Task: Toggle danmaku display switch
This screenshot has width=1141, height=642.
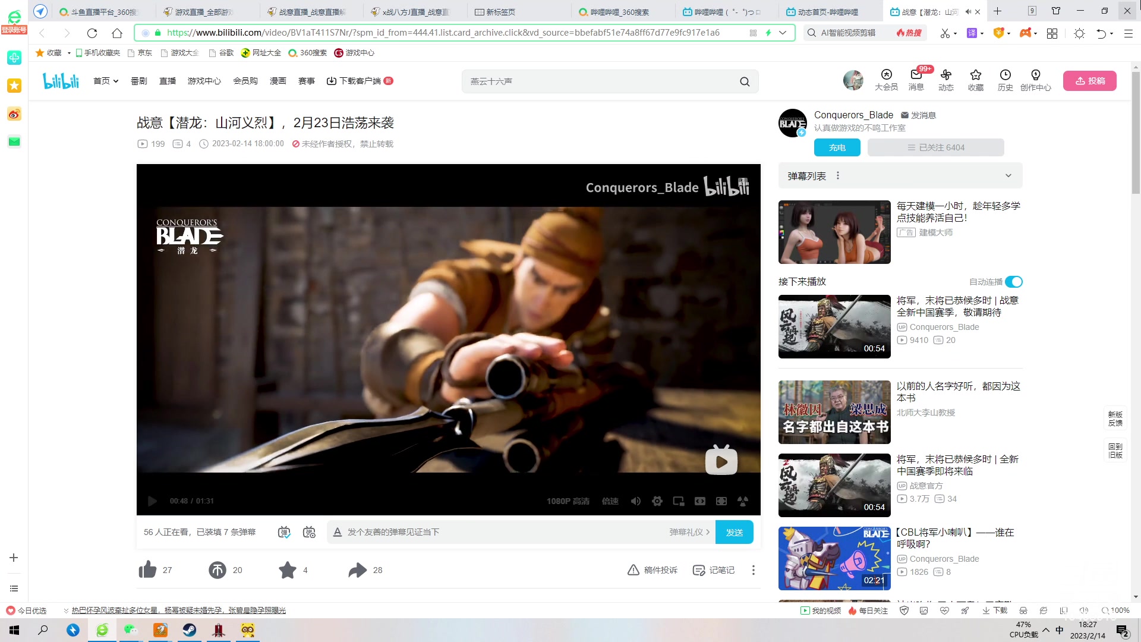Action: coord(284,532)
